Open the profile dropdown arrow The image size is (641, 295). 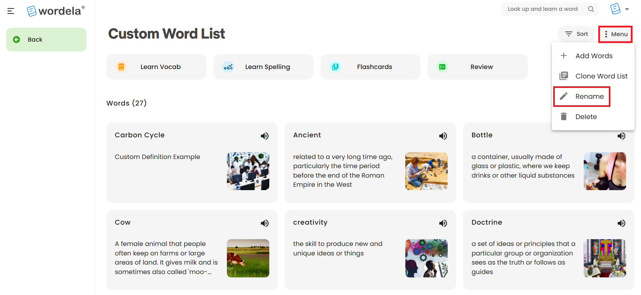(627, 9)
